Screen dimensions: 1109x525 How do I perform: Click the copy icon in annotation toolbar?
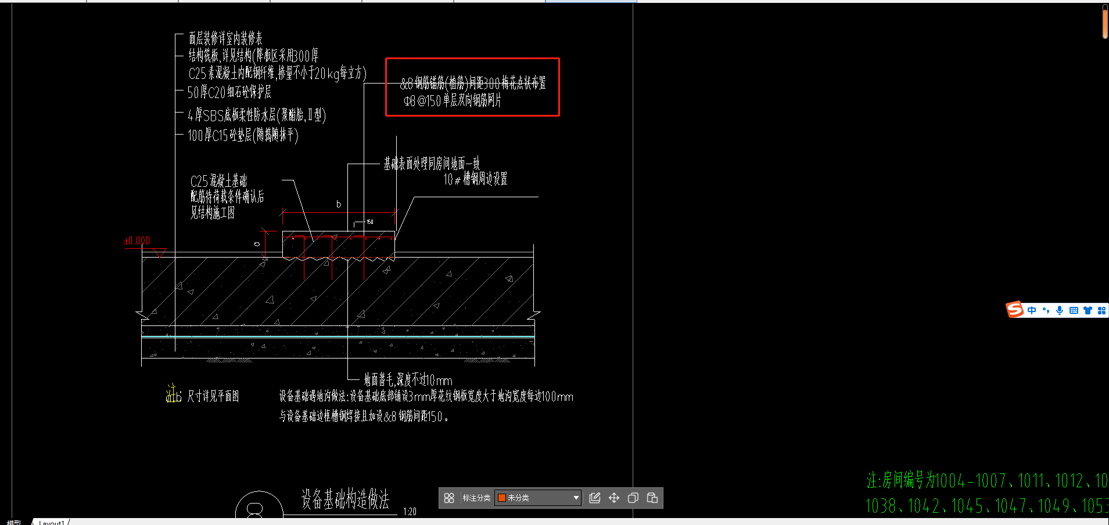pyautogui.click(x=633, y=498)
